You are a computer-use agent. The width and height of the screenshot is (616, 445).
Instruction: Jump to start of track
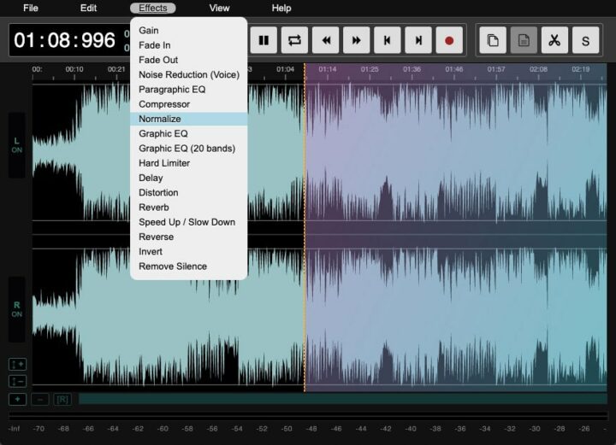[387, 40]
